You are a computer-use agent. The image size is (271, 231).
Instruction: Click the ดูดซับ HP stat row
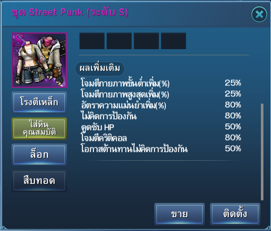tap(161, 127)
